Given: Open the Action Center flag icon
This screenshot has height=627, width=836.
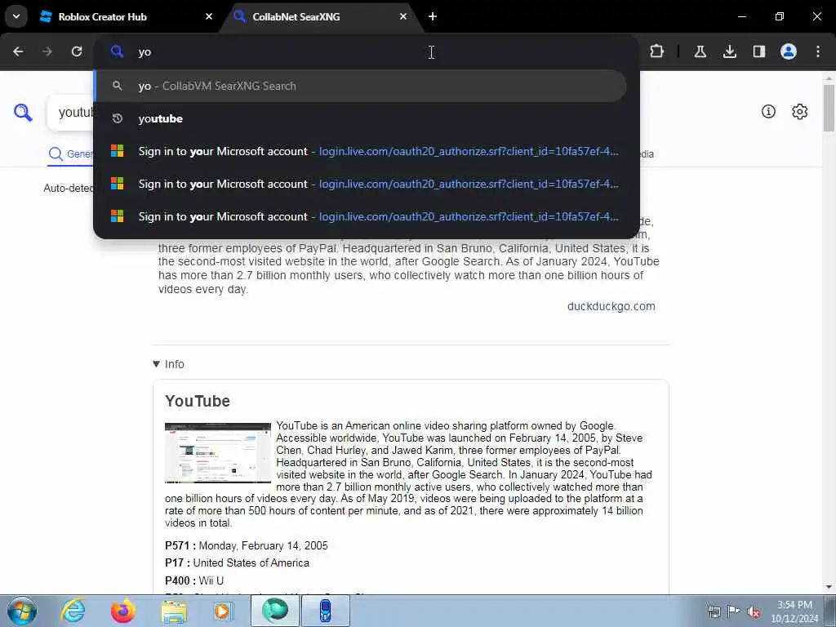Looking at the screenshot, I should [734, 611].
